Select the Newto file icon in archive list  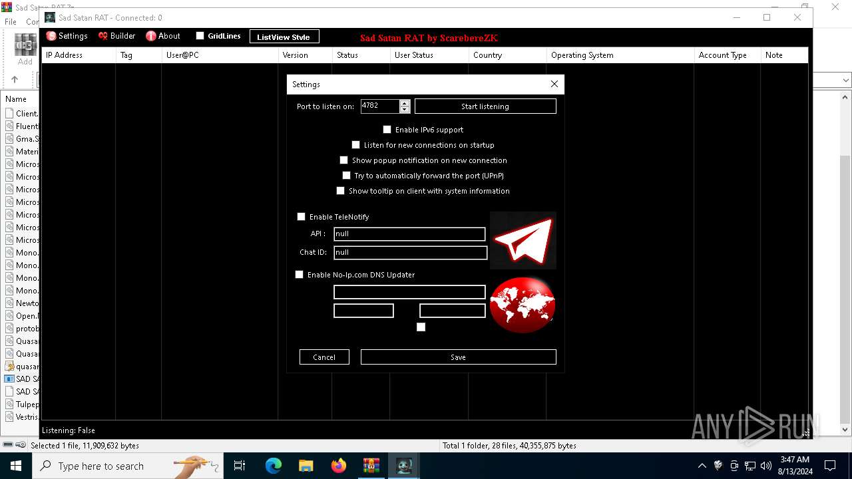(10, 303)
